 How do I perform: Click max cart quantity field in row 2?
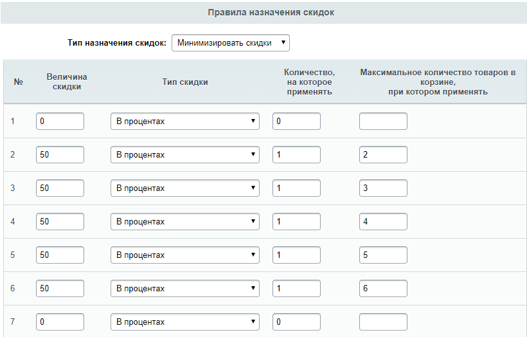[383, 155]
